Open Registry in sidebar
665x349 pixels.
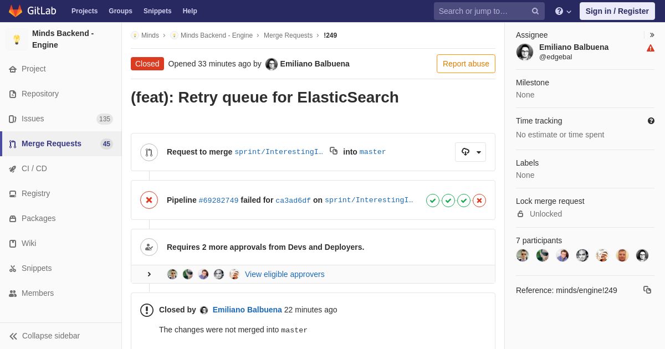click(x=35, y=193)
